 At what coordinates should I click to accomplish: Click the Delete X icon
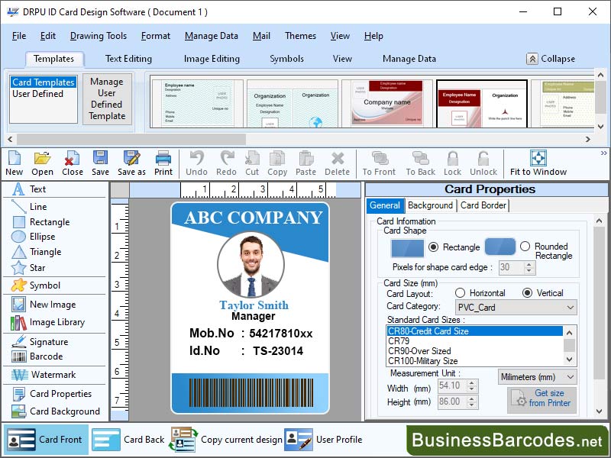338,163
